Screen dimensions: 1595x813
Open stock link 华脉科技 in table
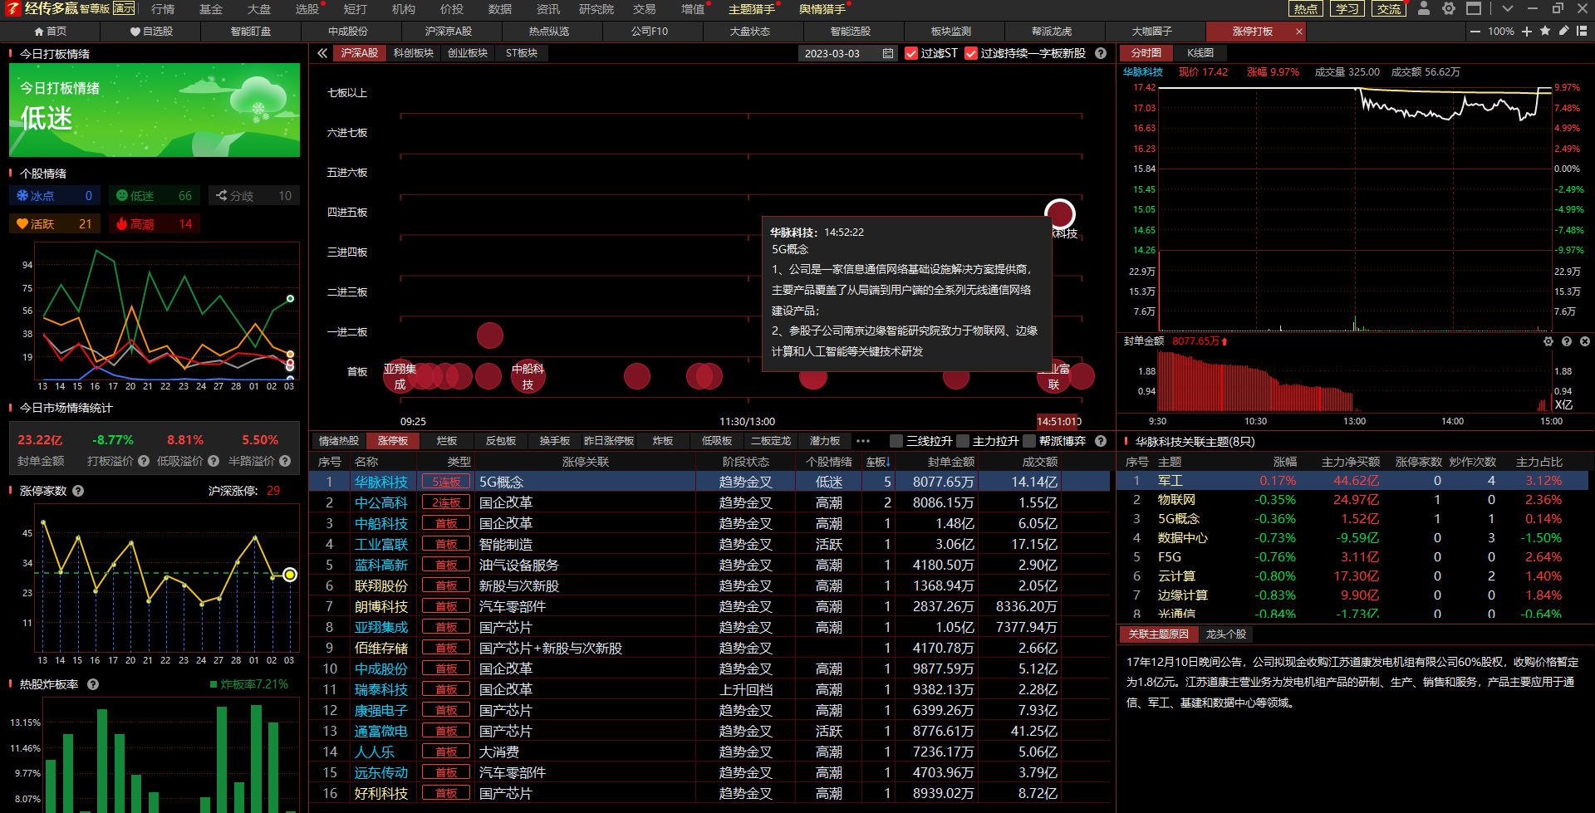(381, 482)
